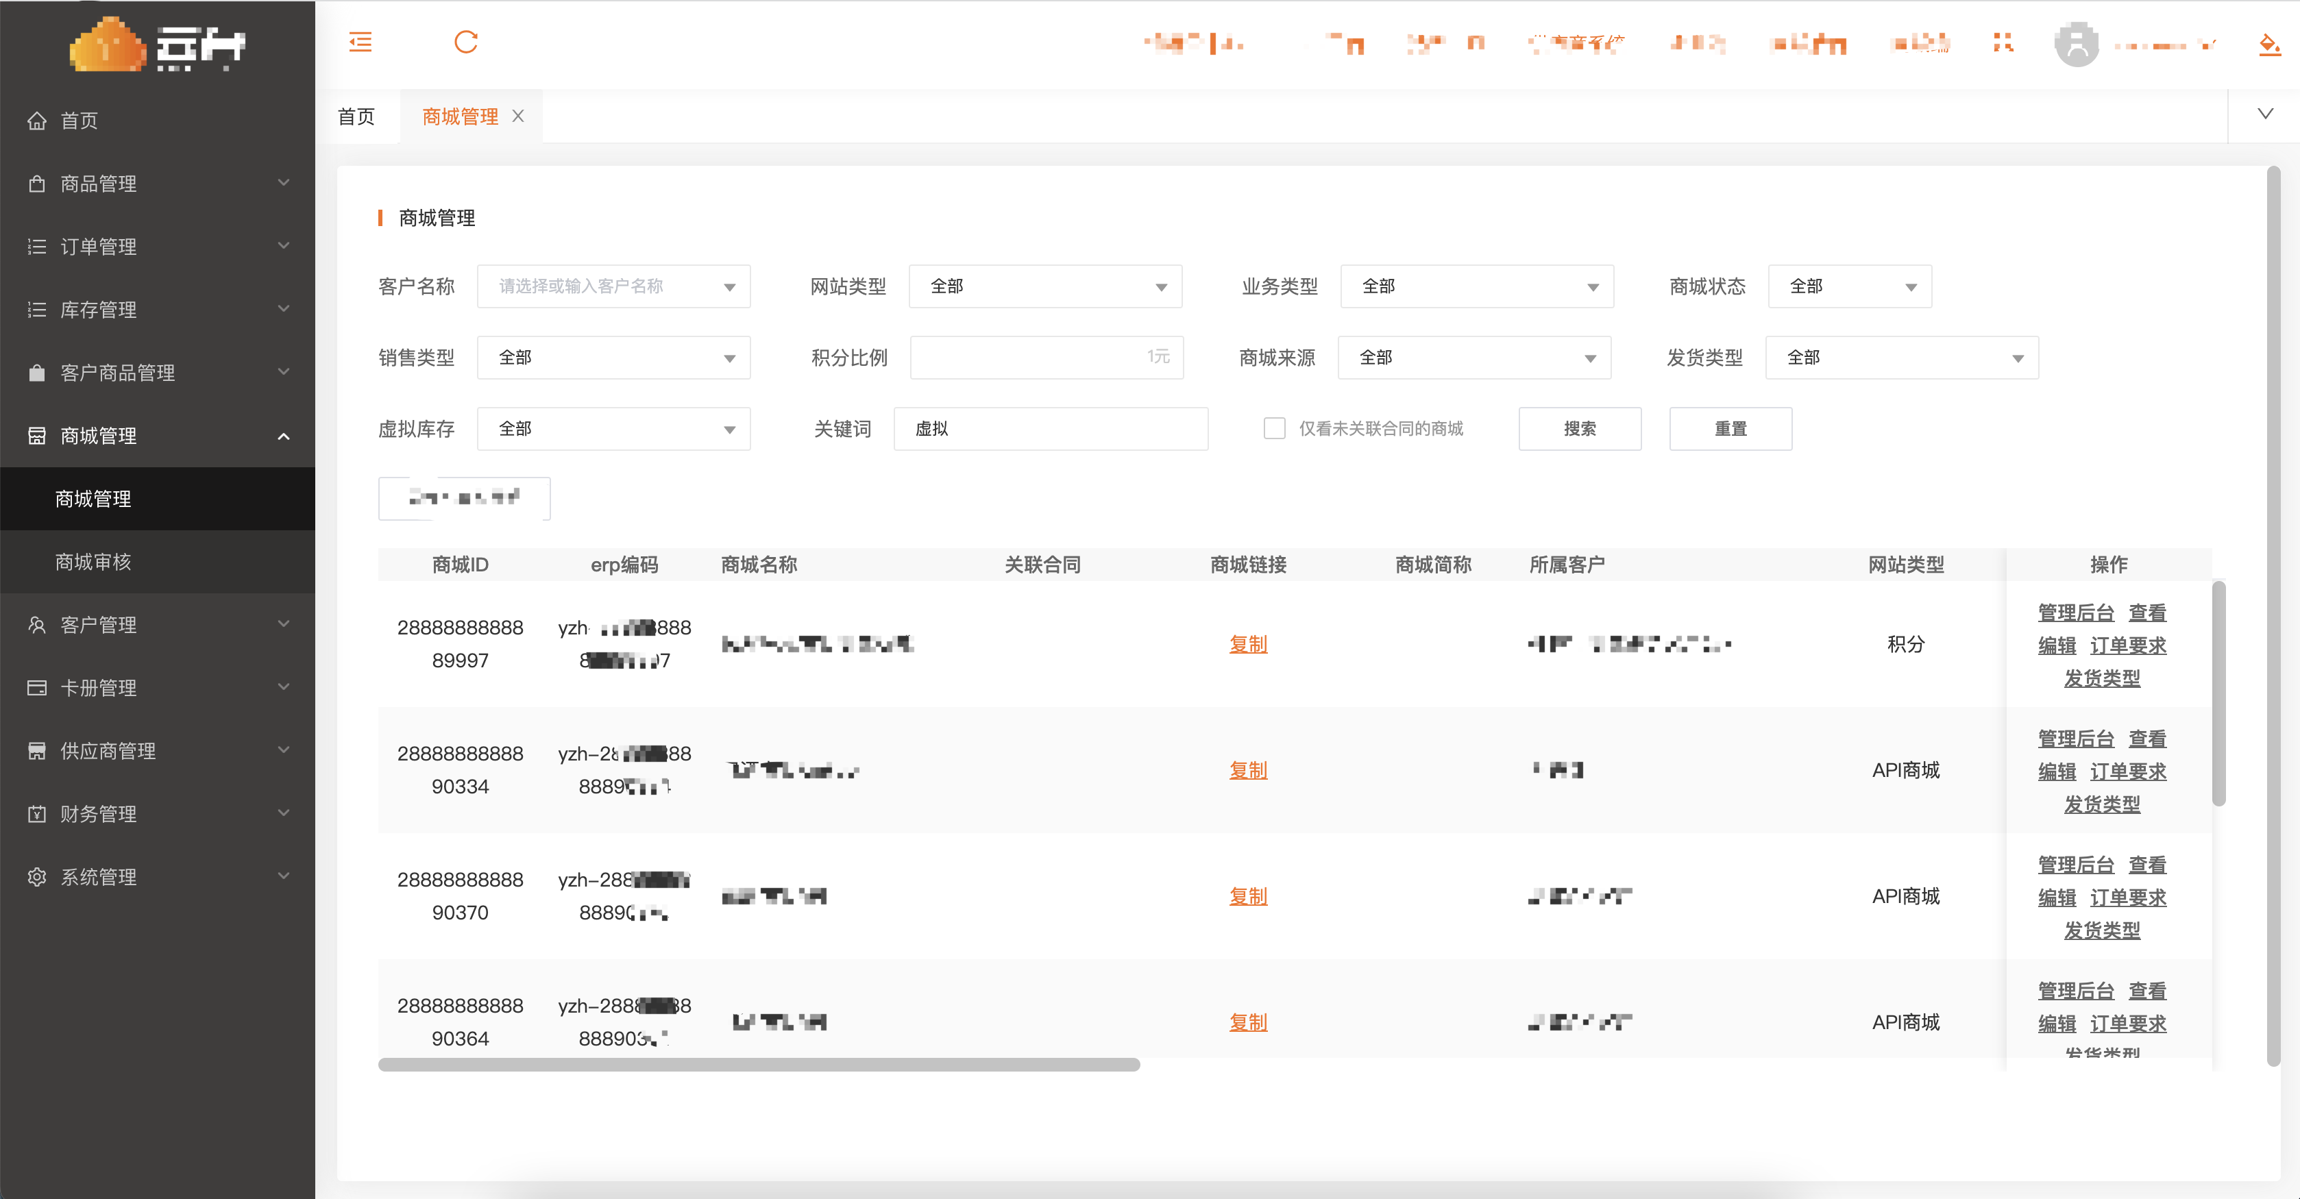Click the 客户商品管理 bag icon
The image size is (2300, 1199).
[36, 372]
